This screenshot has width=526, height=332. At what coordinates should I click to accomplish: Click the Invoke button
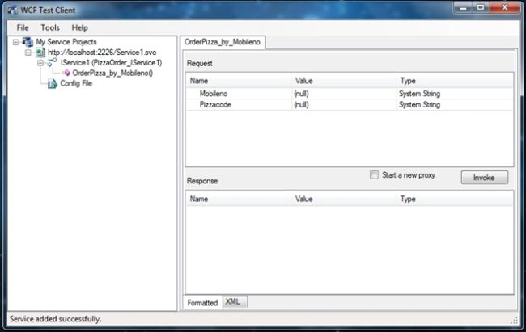485,178
